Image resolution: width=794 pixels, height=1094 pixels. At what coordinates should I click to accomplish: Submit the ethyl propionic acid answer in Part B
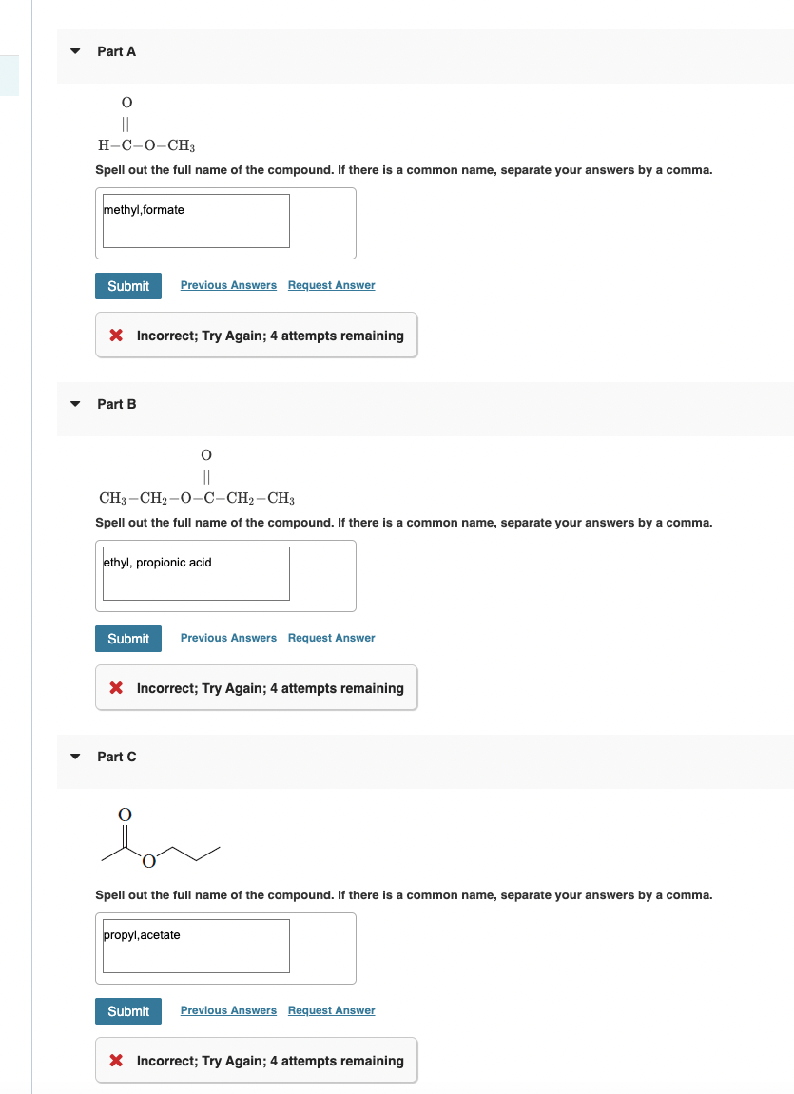tap(127, 638)
